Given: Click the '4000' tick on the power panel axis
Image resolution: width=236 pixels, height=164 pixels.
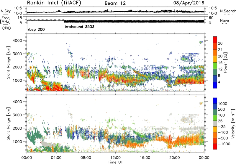Looking at the screenshot, I should (x=17, y=41).
